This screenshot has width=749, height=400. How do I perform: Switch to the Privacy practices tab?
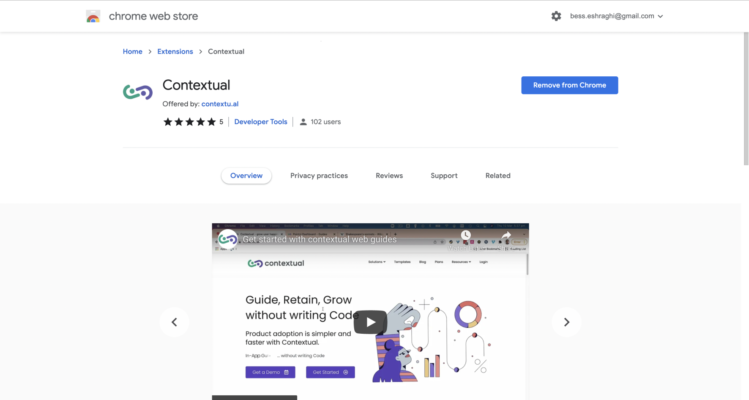tap(319, 176)
